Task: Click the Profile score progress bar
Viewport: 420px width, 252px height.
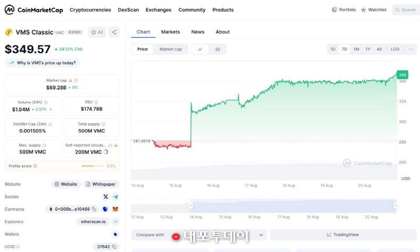Action: coord(93,166)
